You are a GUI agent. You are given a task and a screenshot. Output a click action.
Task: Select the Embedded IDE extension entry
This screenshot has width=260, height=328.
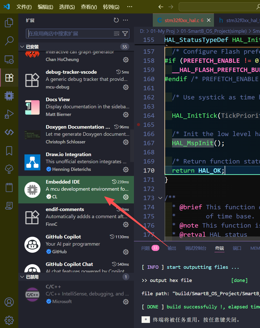(76, 190)
